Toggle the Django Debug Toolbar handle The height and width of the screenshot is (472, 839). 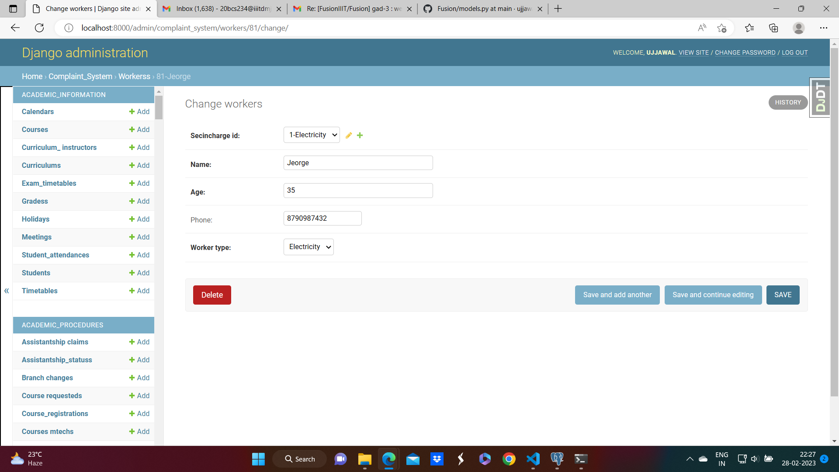coord(820,97)
